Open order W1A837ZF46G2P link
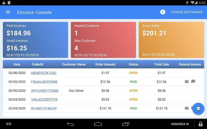Image resolution: width=207 pixels, height=129 pixels. tap(44, 108)
